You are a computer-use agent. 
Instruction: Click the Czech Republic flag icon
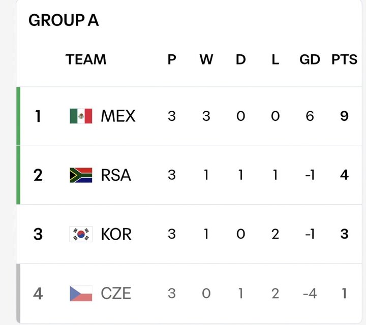[81, 294]
